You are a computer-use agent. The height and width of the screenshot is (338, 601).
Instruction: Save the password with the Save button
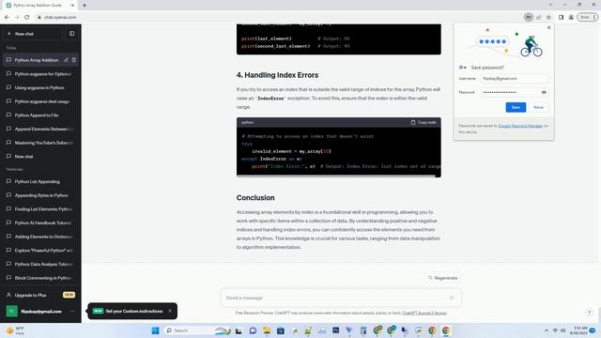516,107
